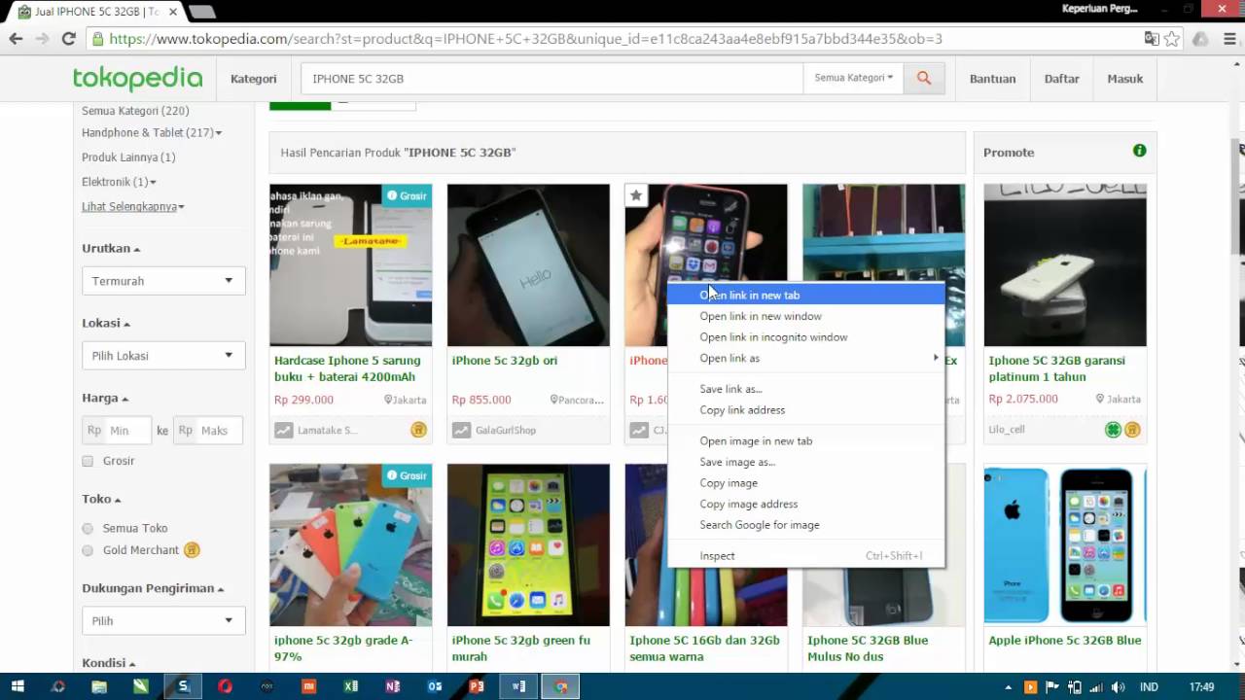Select the Gold Merchant radio option
This screenshot has height=700, width=1245.
click(x=88, y=550)
